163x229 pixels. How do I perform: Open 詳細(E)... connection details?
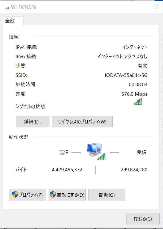[32, 122]
